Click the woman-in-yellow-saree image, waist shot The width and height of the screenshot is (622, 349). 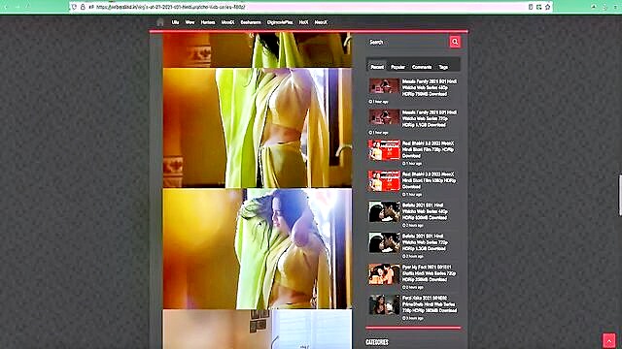tap(258, 128)
